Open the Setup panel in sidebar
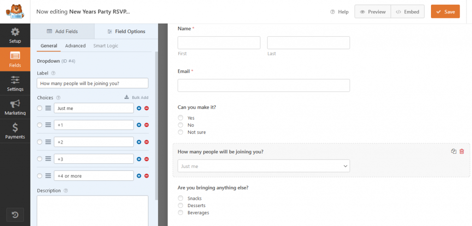This screenshot has height=226, width=472. click(x=15, y=35)
